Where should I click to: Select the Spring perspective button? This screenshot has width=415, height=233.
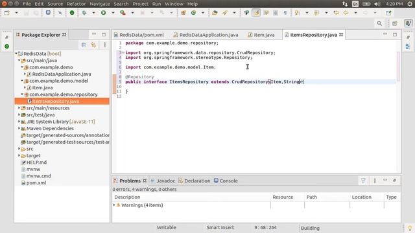pyautogui.click(x=409, y=23)
